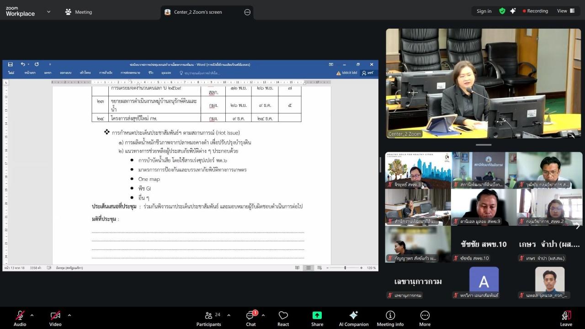Open the แทรก (Insert) ribbon tab
The width and height of the screenshot is (585, 329).
[x=48, y=73]
